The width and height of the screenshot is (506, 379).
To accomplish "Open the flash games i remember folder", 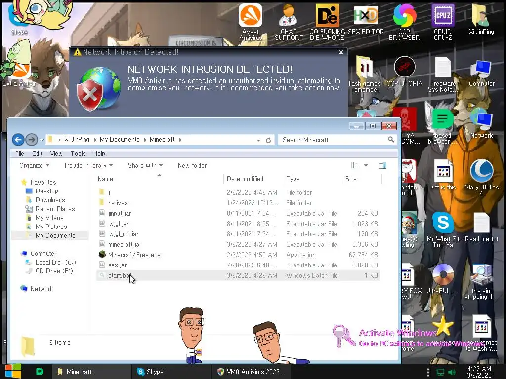I will click(x=366, y=74).
